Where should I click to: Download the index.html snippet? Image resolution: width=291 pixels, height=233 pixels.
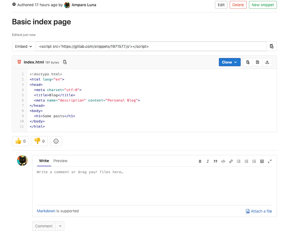coord(267,62)
